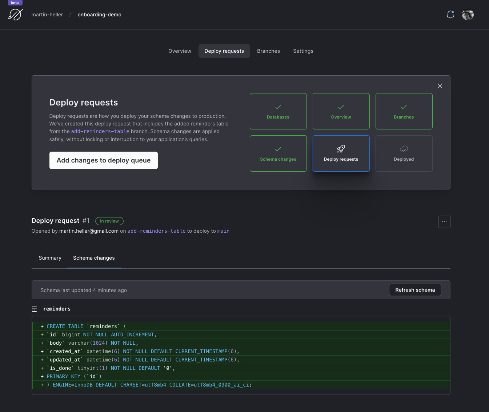Click Add changes to deploy queue
This screenshot has width=489, height=412.
[104, 160]
